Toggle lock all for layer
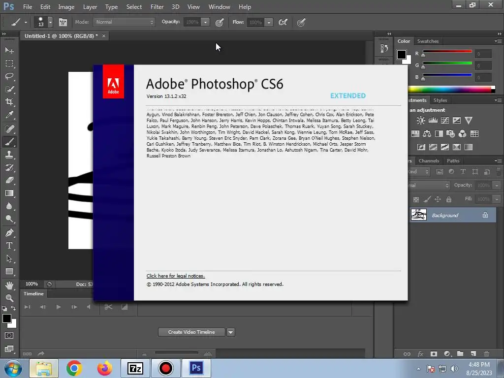Viewport: 504px width, 378px height. (x=449, y=199)
